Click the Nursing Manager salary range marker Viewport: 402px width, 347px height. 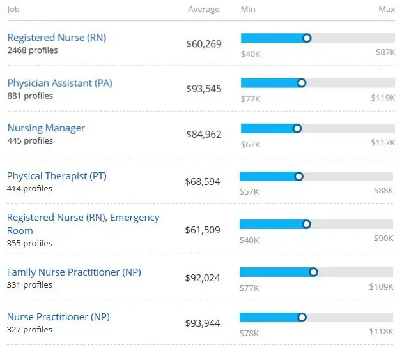(x=297, y=128)
